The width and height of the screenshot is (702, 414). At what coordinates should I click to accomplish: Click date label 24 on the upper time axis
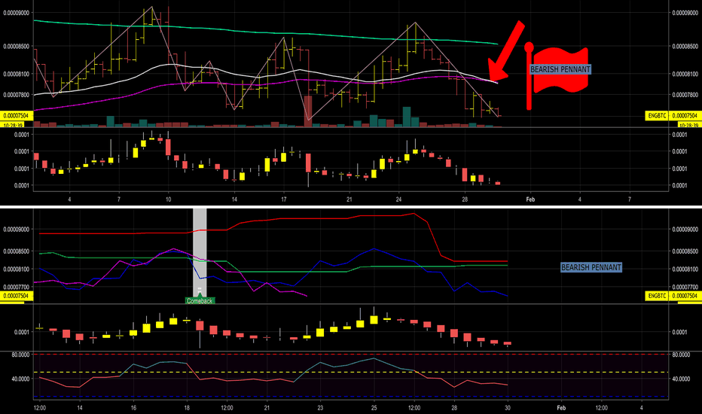click(x=399, y=199)
